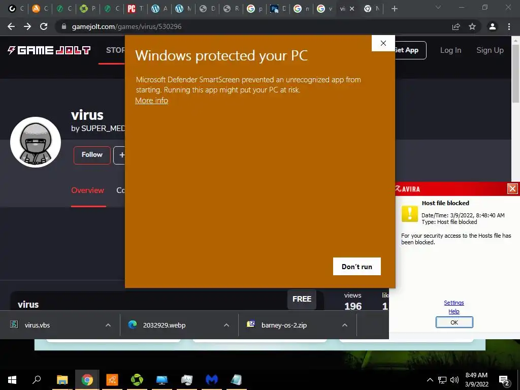Switch to the PC-labeled red tab
The image size is (520, 390).
136,9
